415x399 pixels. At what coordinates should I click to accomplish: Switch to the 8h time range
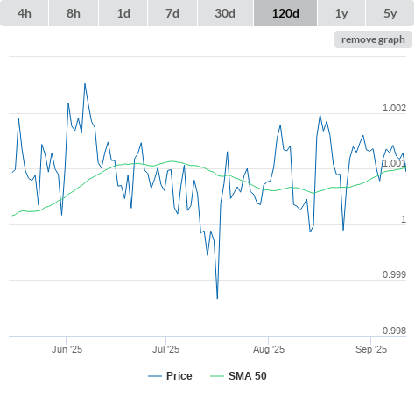point(74,13)
